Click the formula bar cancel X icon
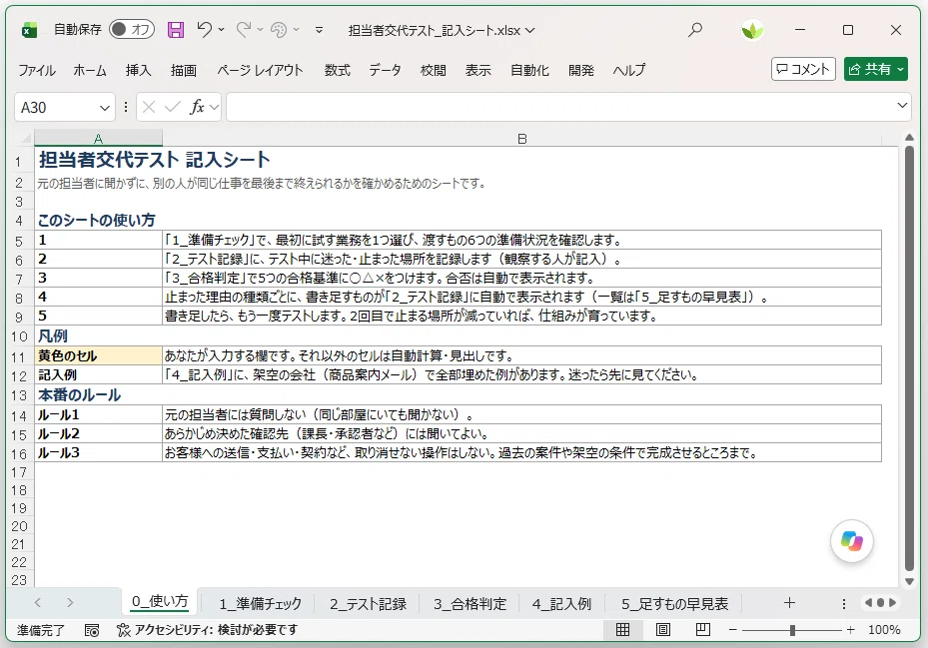 click(149, 107)
